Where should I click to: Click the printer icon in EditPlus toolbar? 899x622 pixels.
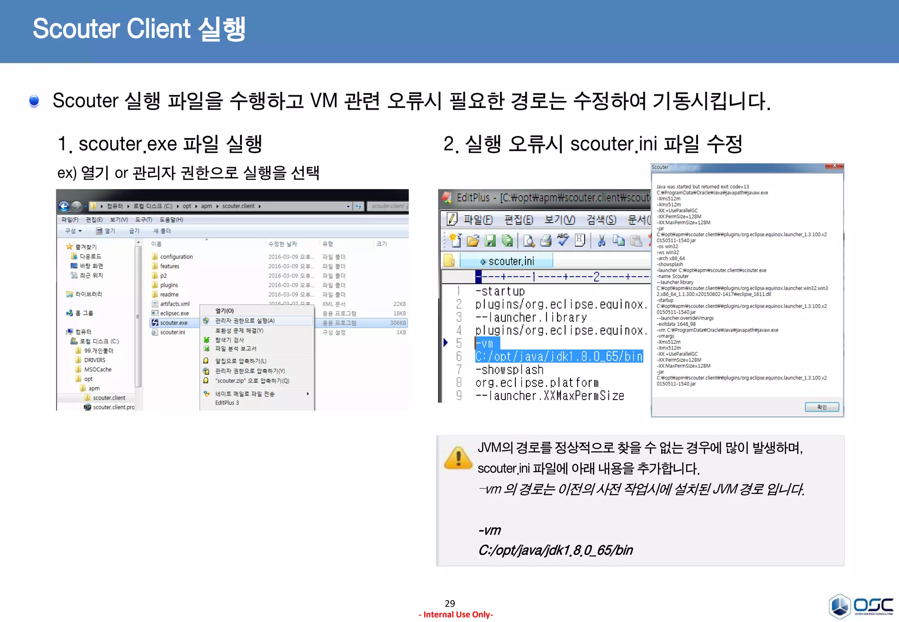click(x=546, y=240)
